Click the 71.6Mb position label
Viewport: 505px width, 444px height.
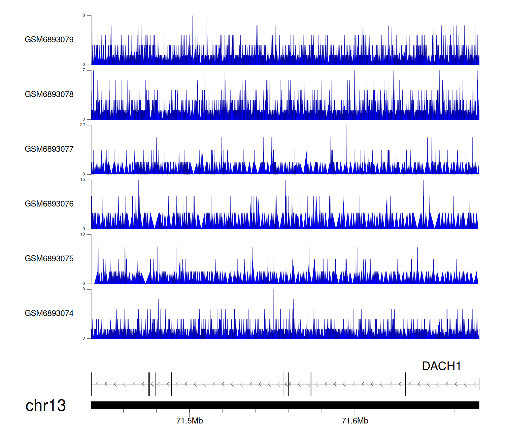point(355,421)
